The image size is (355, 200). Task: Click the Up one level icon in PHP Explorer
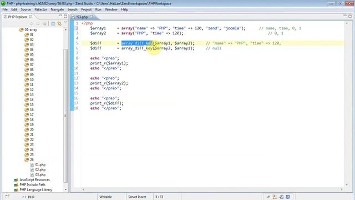point(44,23)
